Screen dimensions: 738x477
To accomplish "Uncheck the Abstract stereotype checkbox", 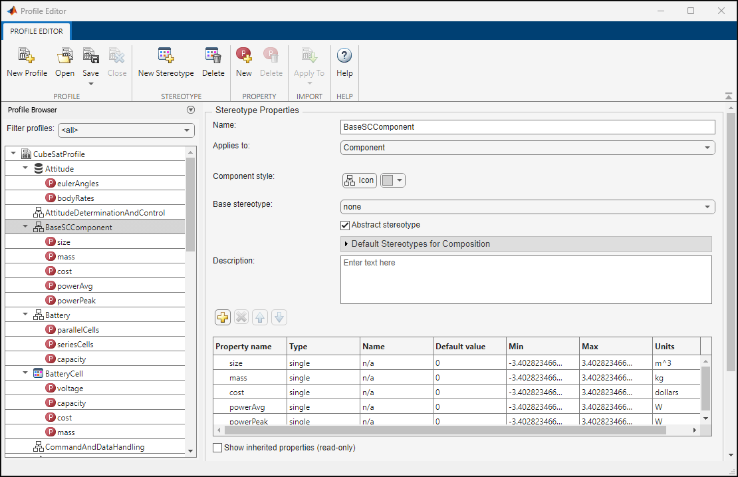I will (x=345, y=226).
